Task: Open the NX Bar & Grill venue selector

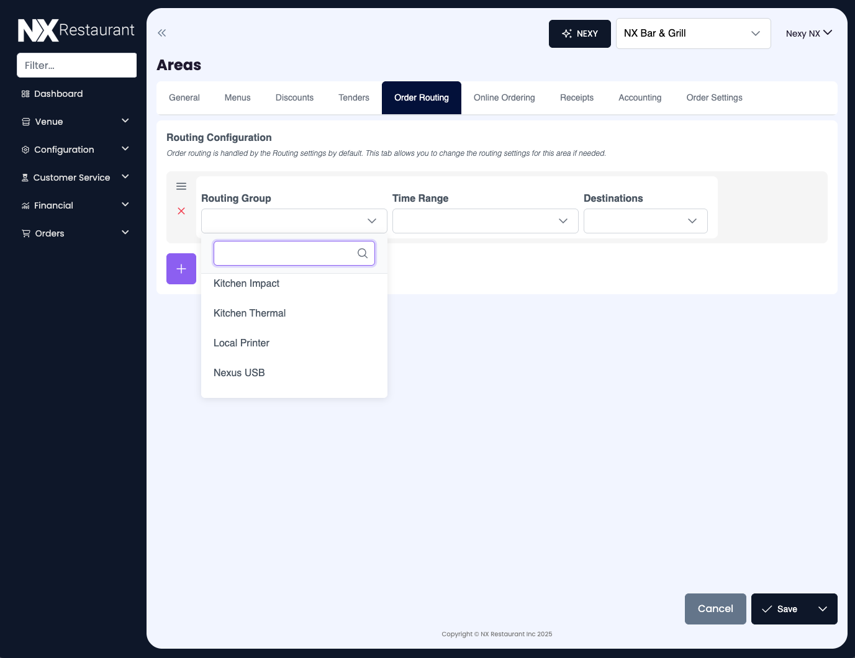Action: [693, 34]
